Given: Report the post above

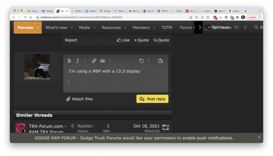Looking at the screenshot, I should click(71, 40).
